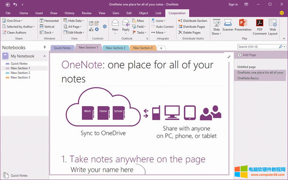Open the Gem ribbon tab
This screenshot has height=180, width=288.
click(x=116, y=13)
